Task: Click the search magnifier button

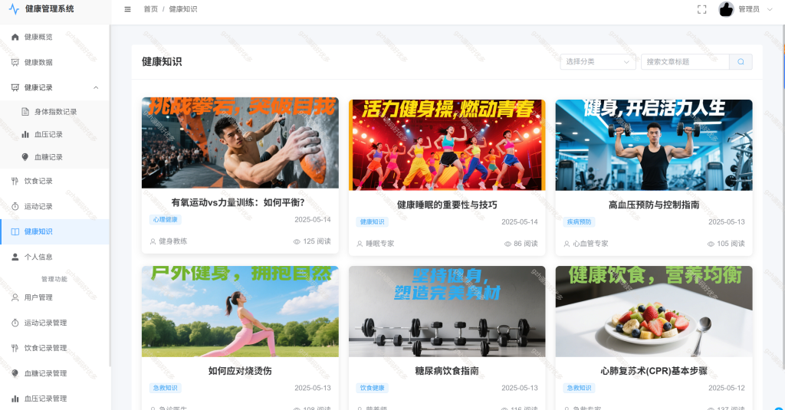Action: 741,61
